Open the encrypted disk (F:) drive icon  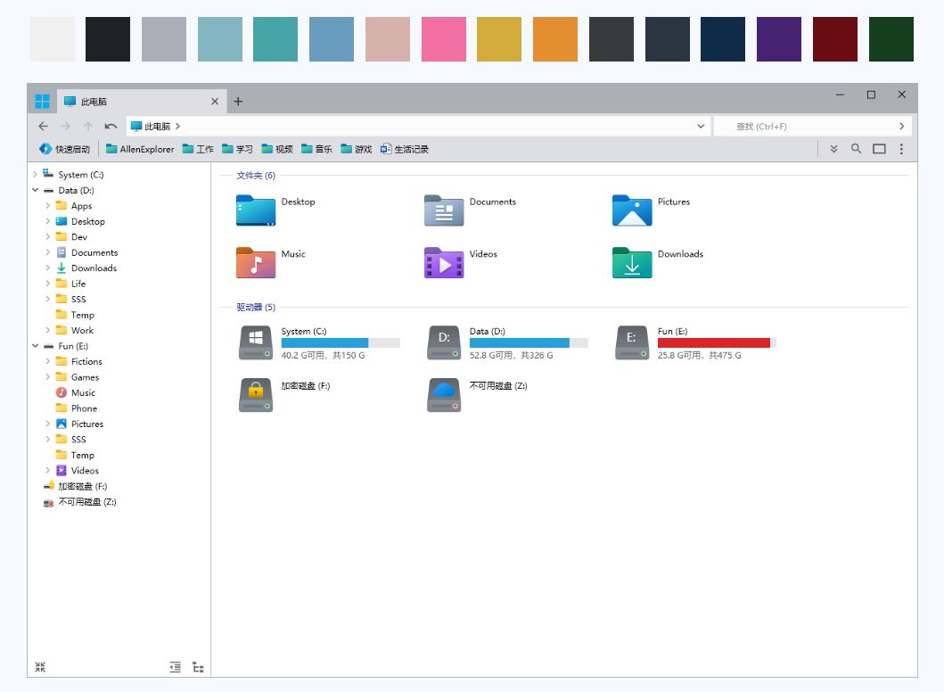256,395
